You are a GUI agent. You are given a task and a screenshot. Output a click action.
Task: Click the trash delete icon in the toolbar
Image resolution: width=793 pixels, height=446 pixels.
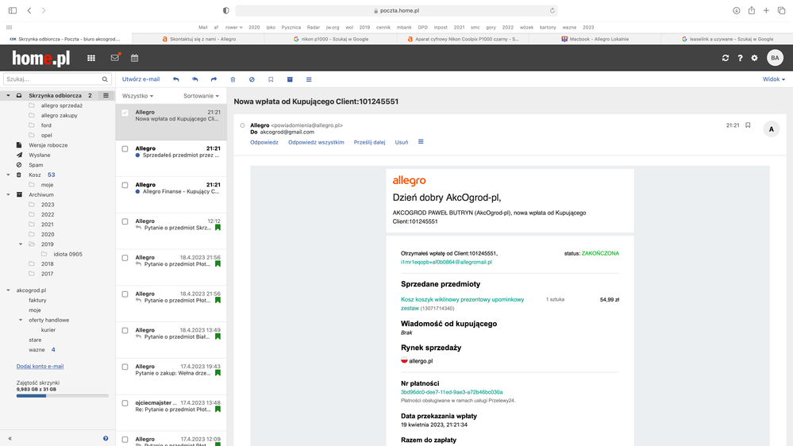[x=233, y=79]
